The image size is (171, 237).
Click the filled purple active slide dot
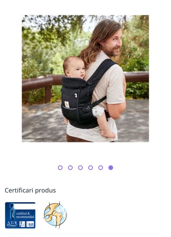111,167
